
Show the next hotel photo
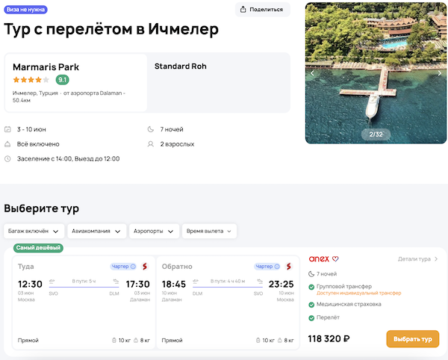pyautogui.click(x=440, y=73)
